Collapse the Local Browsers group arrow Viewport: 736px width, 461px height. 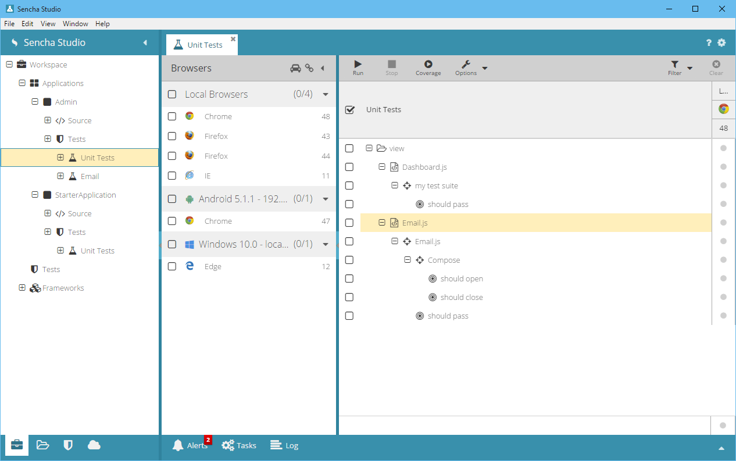[326, 94]
